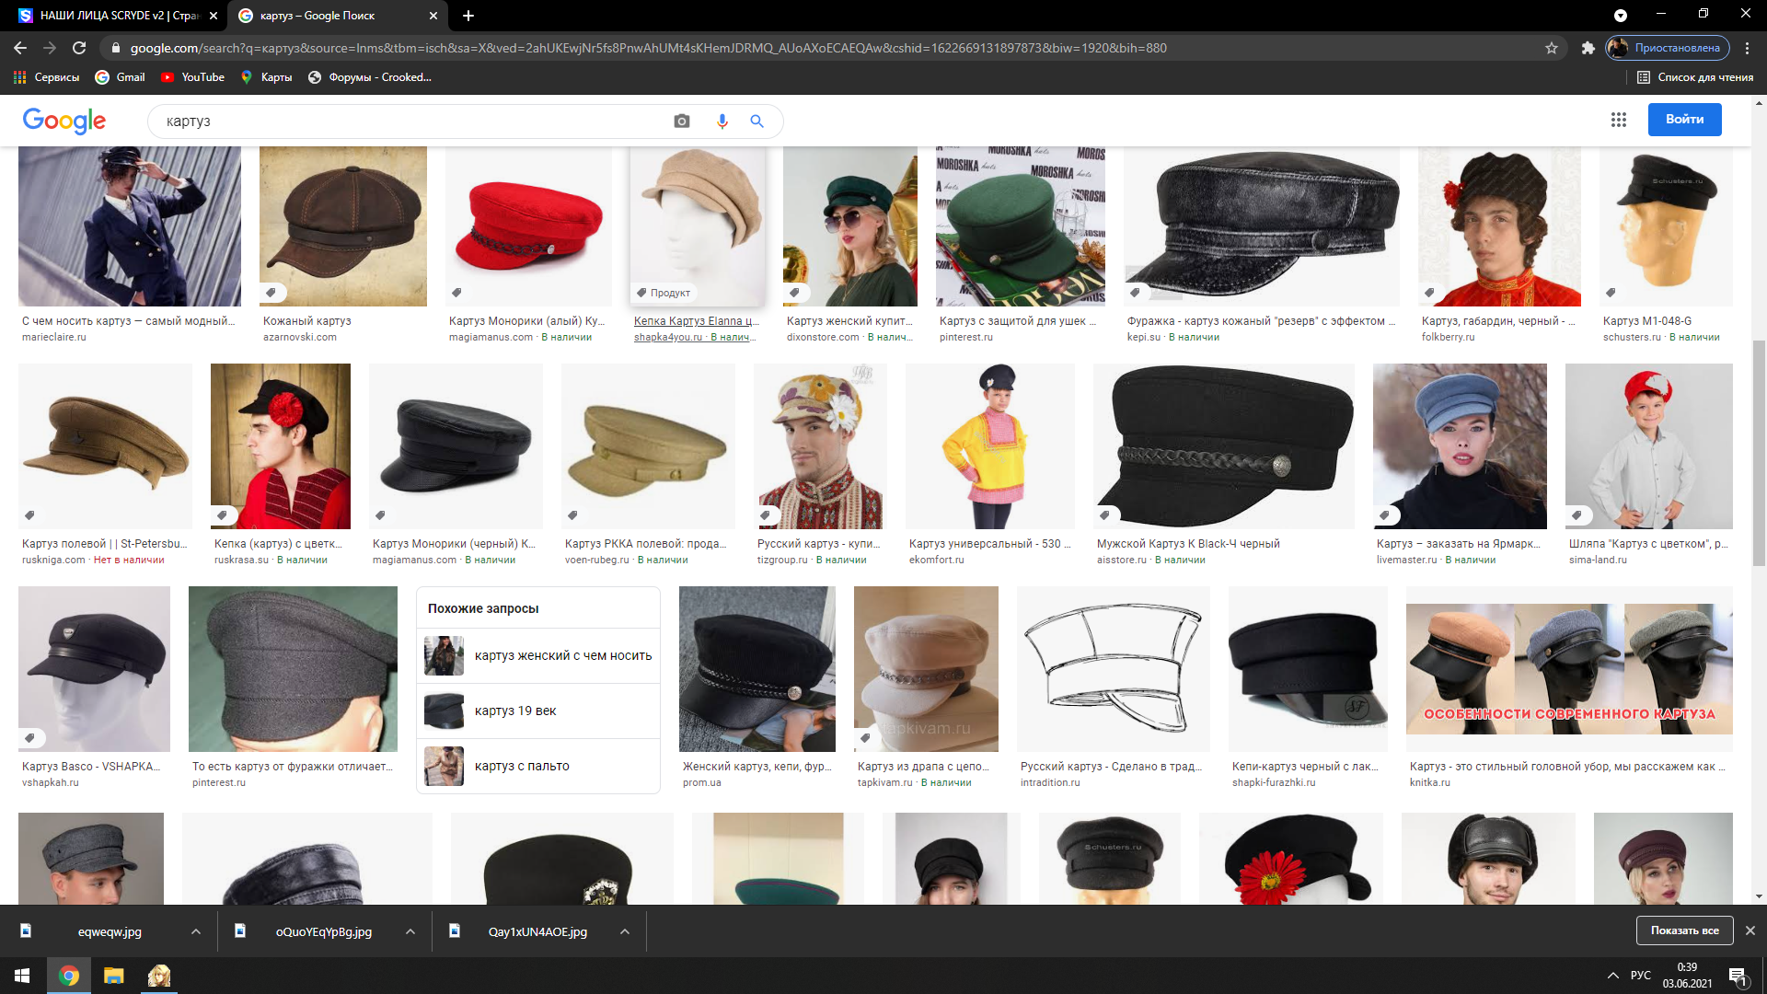1767x994 pixels.
Task: Reload the page
Action: pos(79,48)
